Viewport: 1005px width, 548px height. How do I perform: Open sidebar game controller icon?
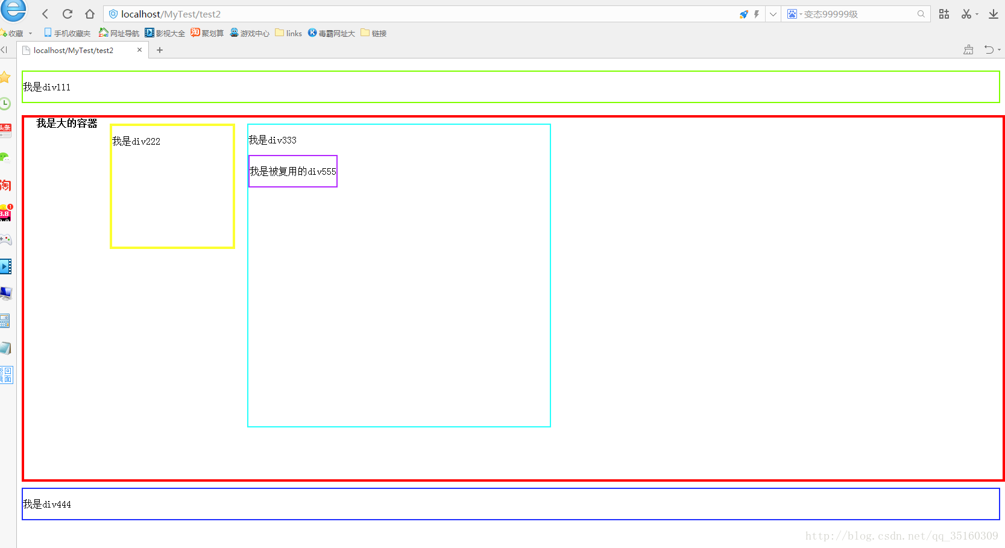pyautogui.click(x=5, y=239)
